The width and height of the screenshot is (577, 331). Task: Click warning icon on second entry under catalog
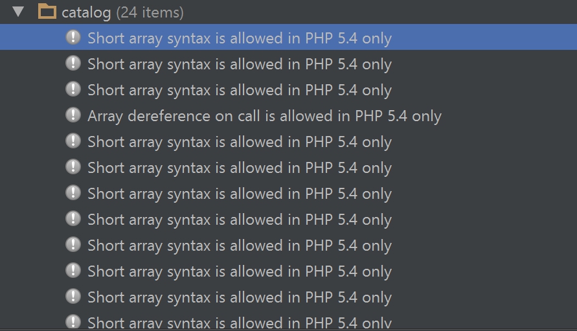[x=74, y=63]
